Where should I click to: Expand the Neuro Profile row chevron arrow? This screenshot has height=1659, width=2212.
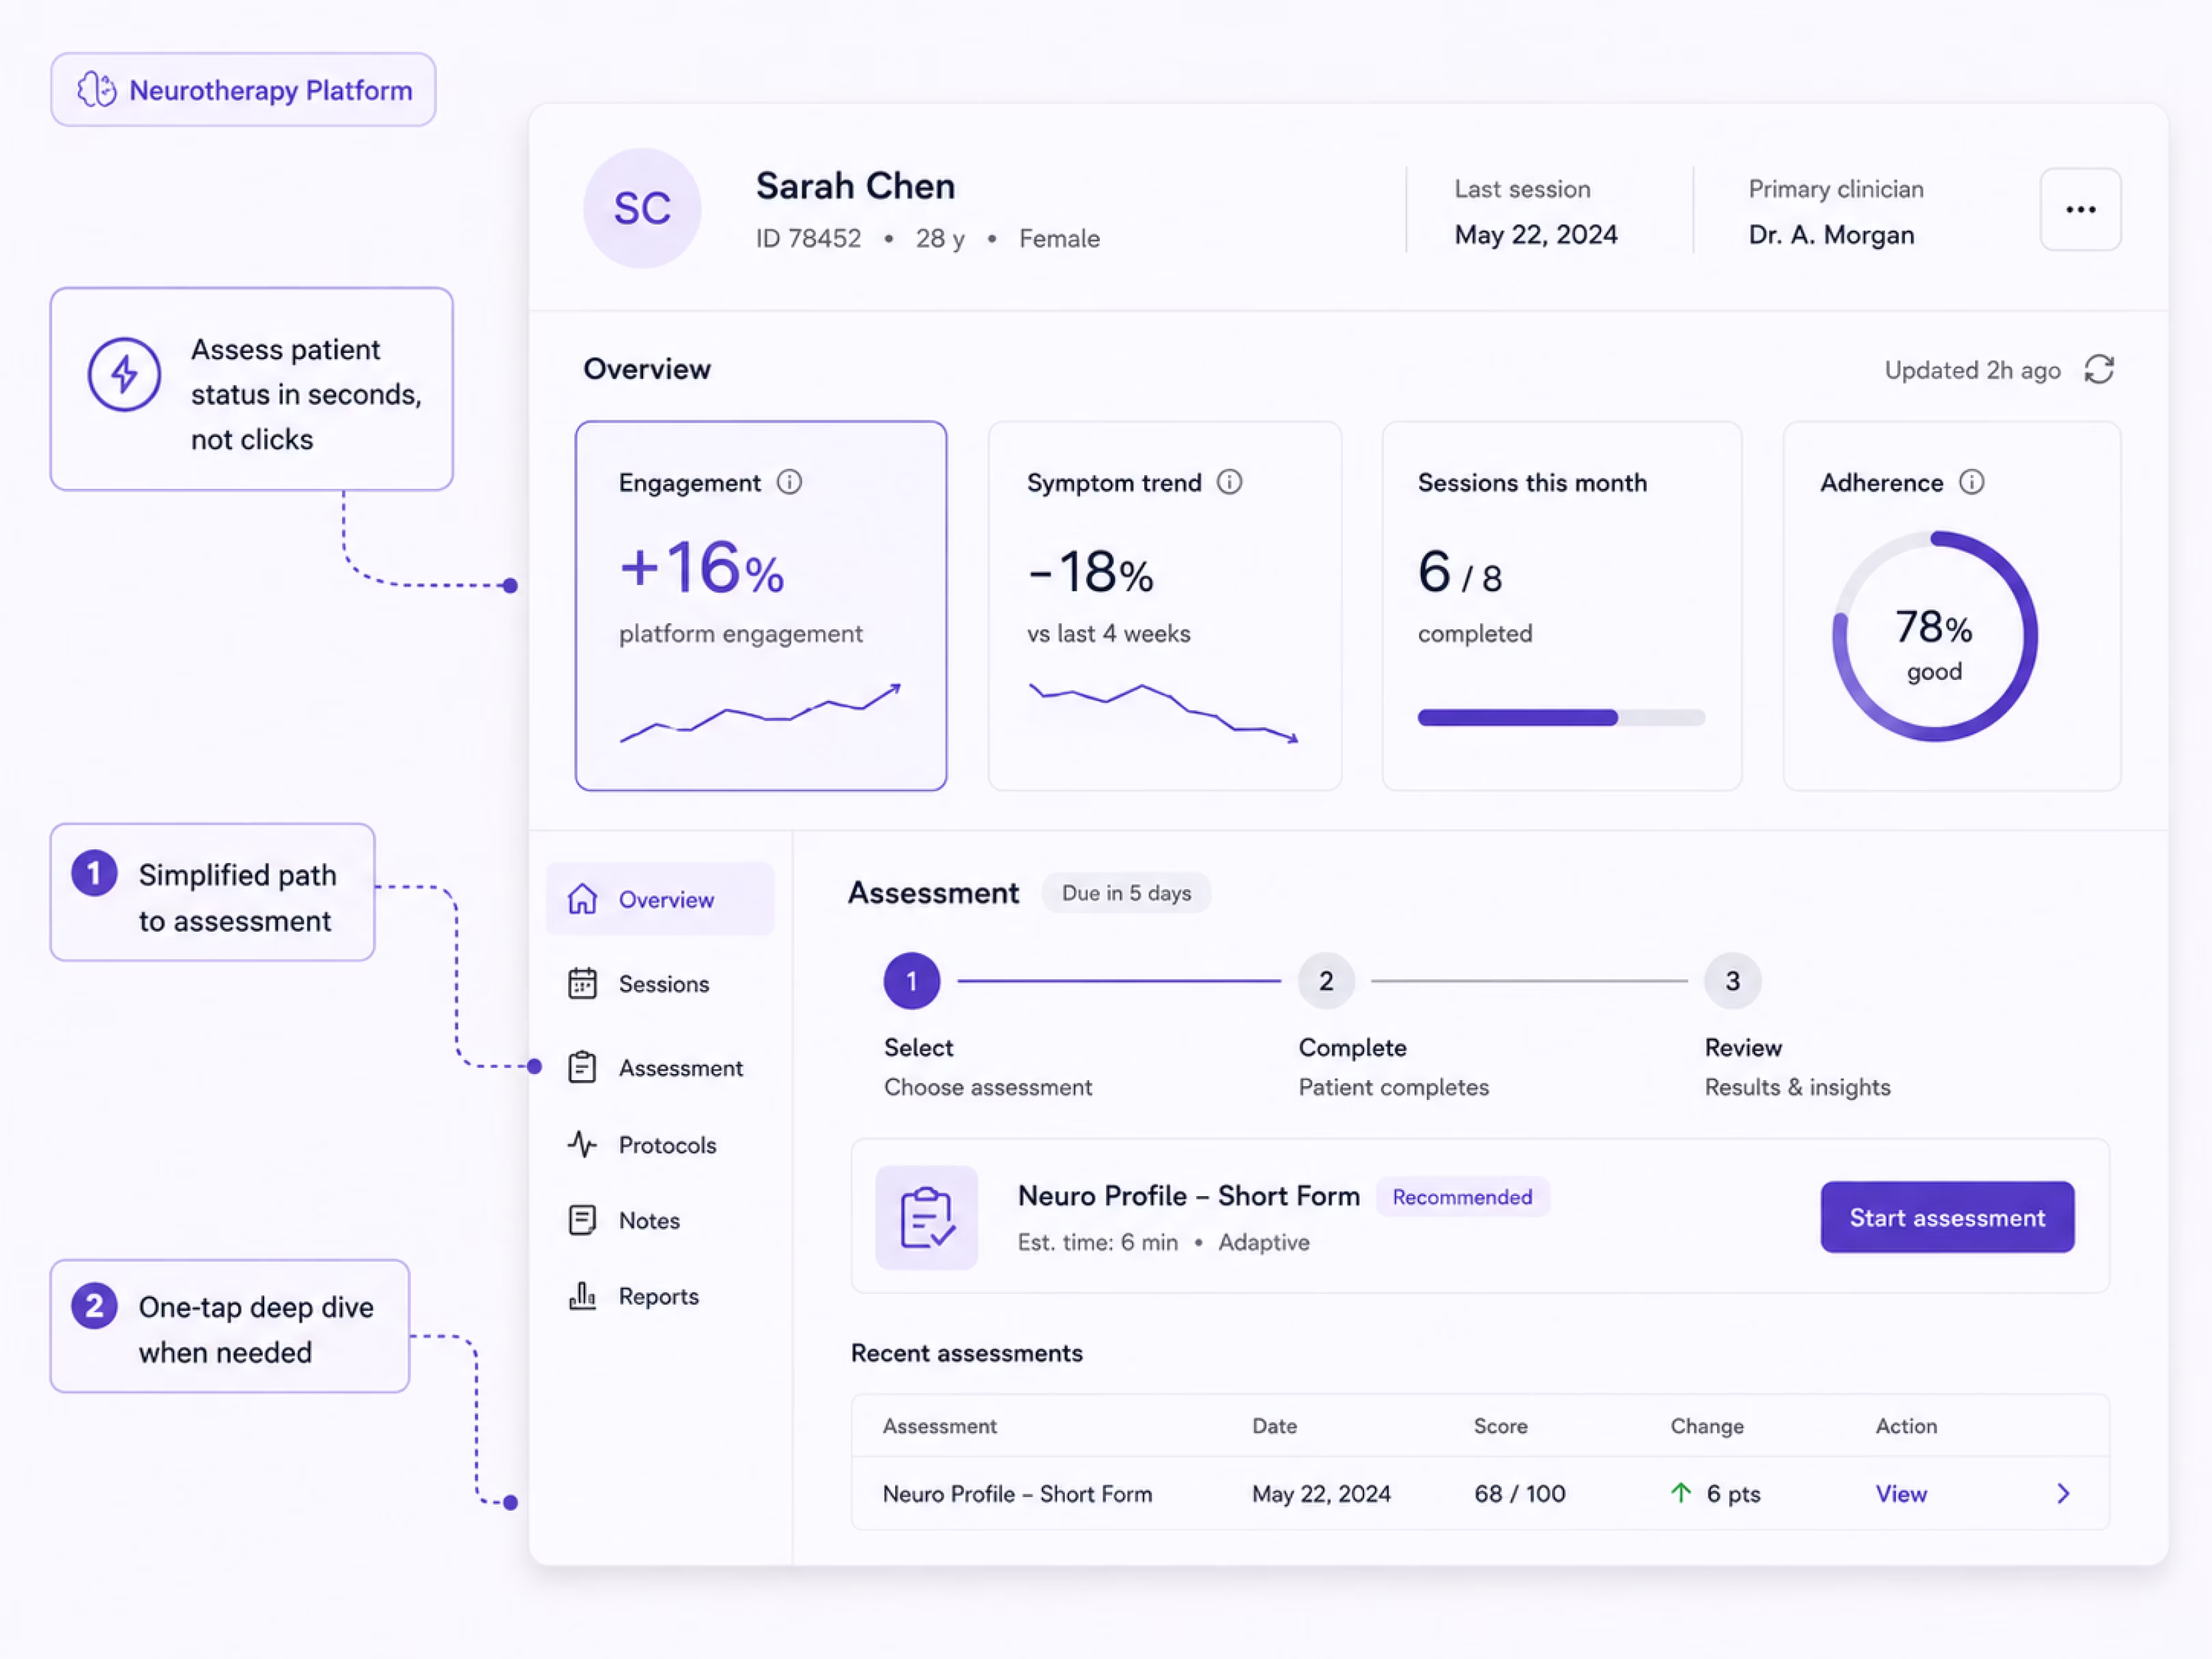[2063, 1494]
